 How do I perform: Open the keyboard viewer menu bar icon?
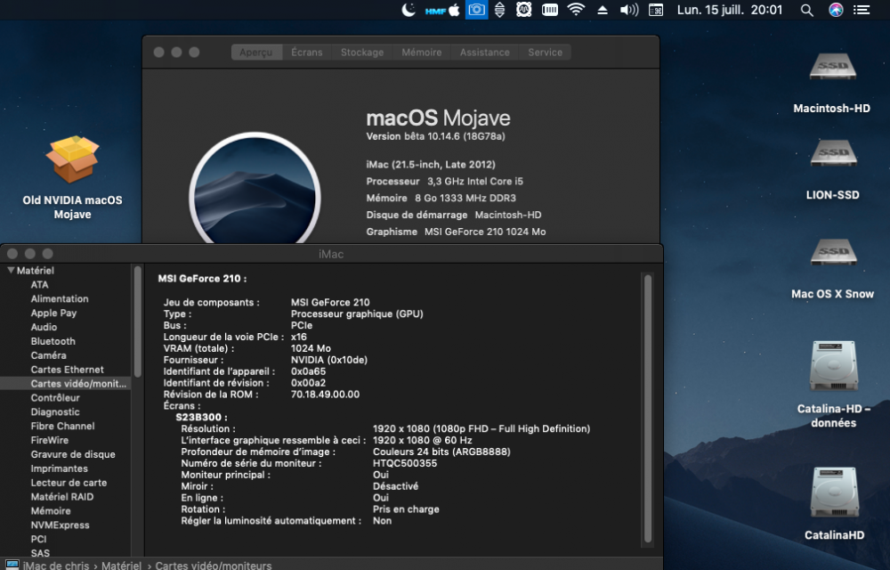coord(656,10)
